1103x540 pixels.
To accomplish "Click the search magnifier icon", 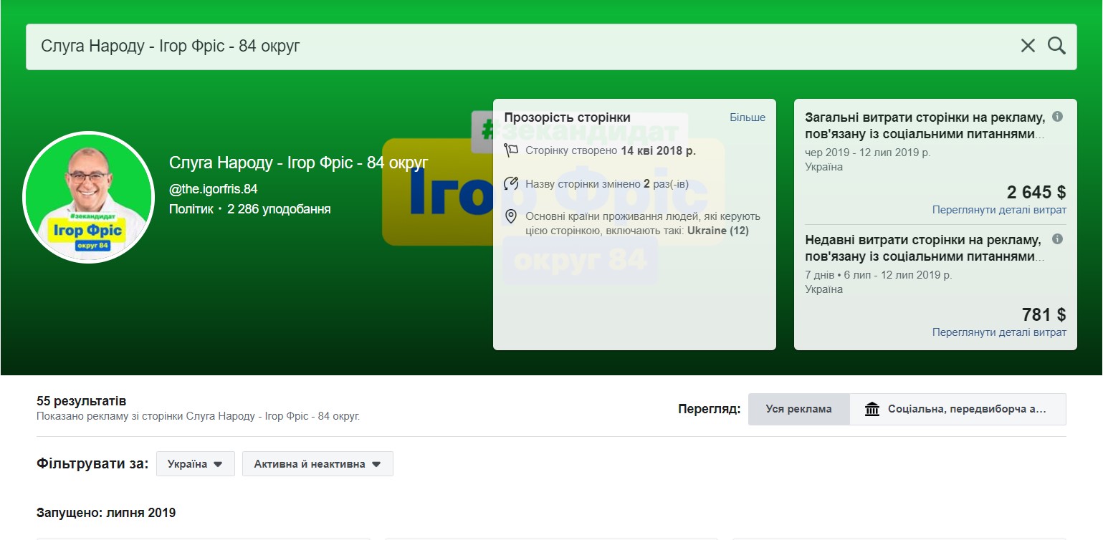I will (x=1056, y=46).
